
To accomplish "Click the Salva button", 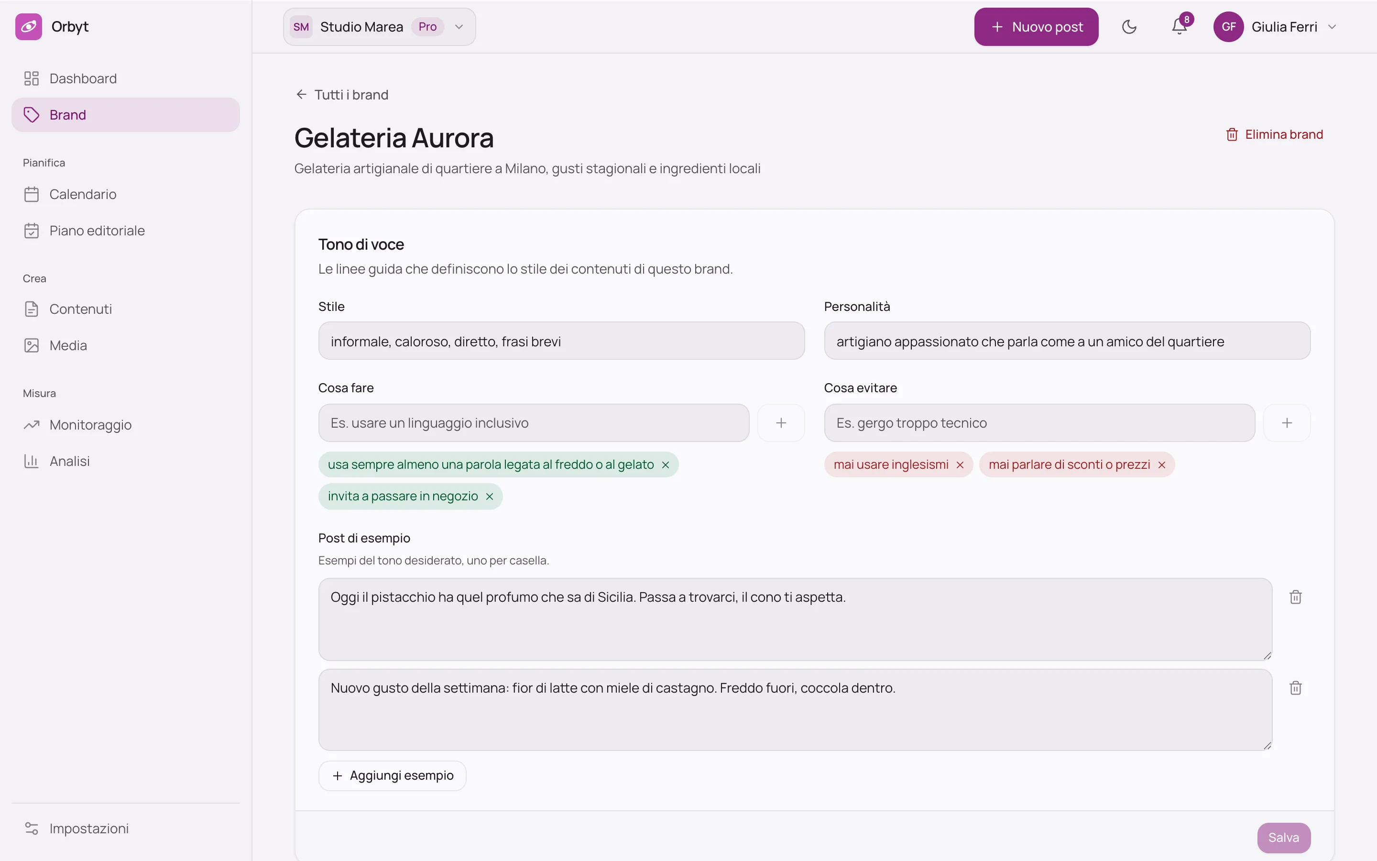I will coord(1283,838).
